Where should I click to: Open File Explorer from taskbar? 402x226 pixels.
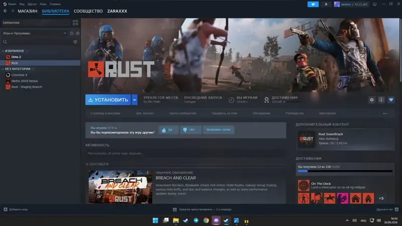[175, 220]
